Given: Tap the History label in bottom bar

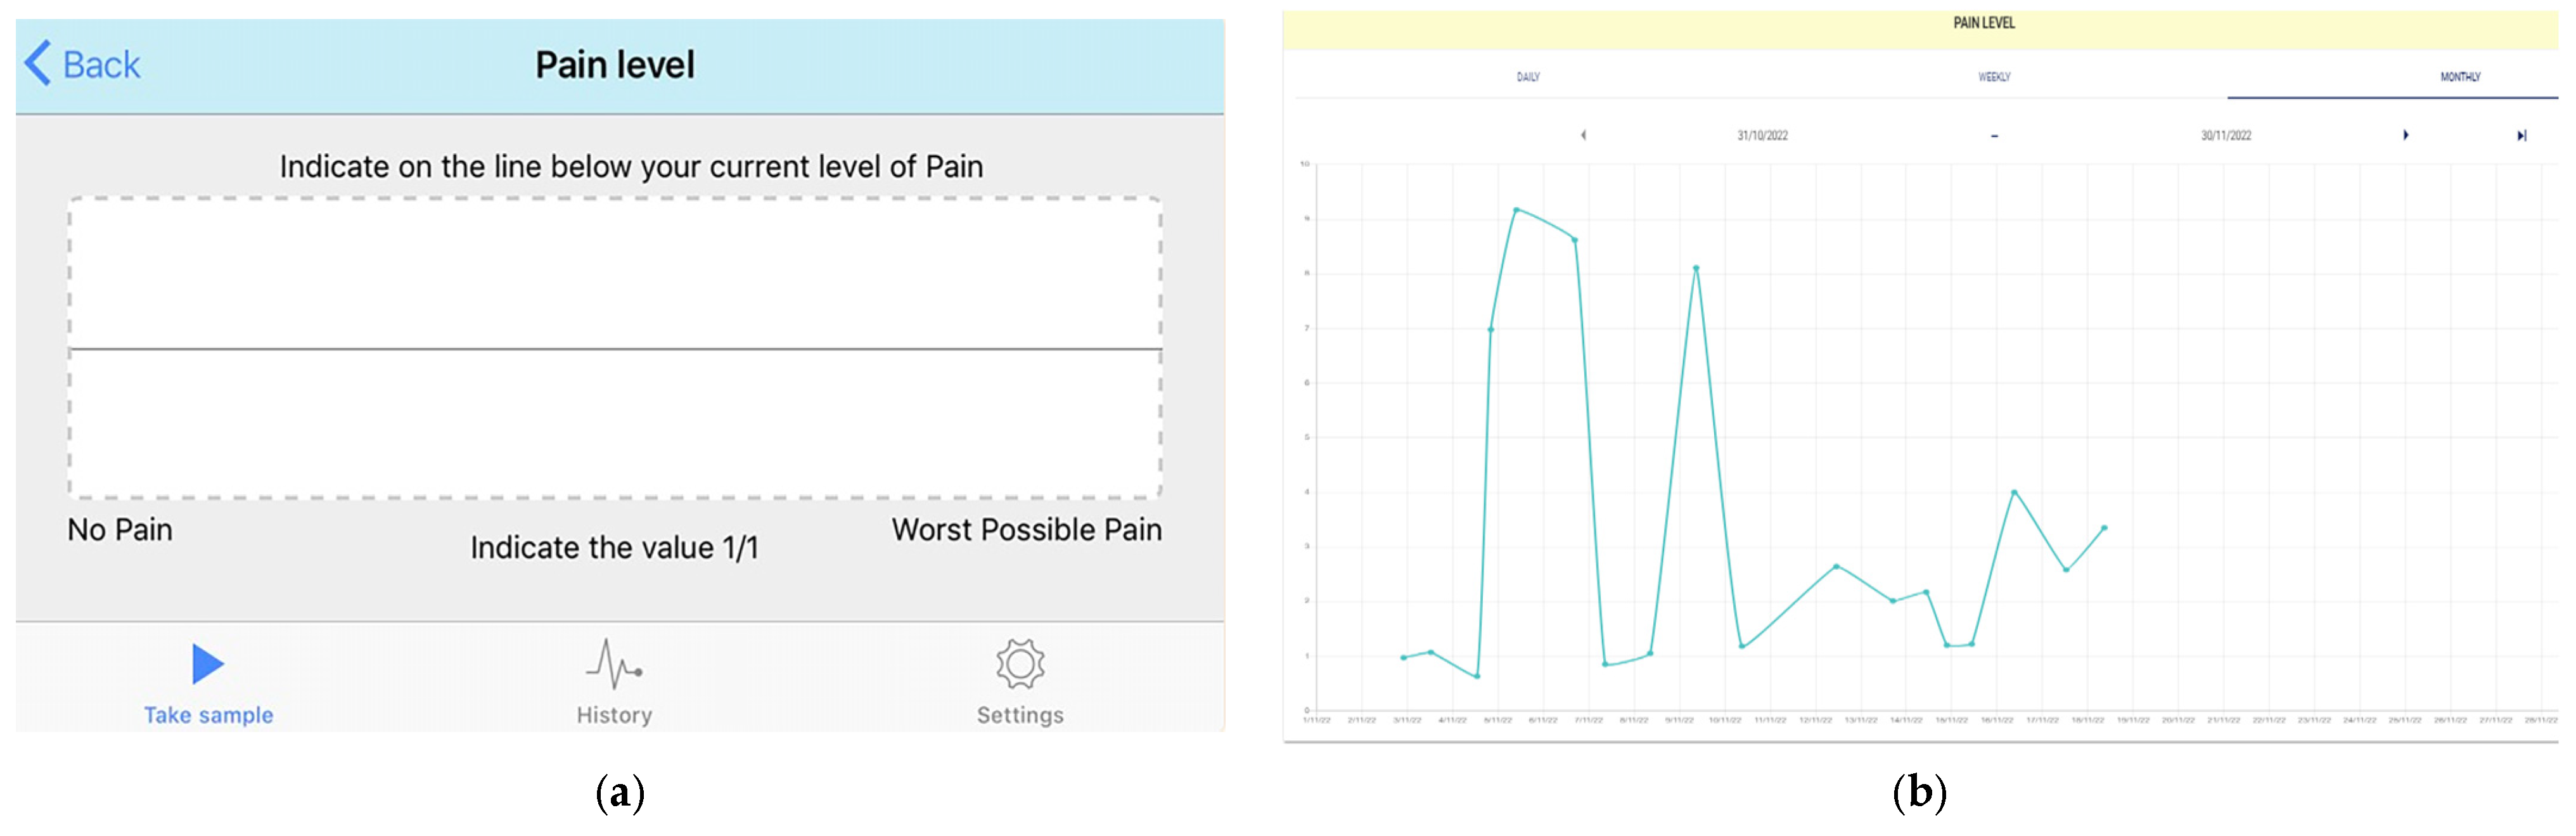Looking at the screenshot, I should (614, 715).
